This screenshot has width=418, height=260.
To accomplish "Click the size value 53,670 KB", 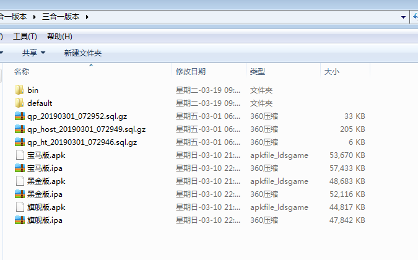I will pos(347,155).
